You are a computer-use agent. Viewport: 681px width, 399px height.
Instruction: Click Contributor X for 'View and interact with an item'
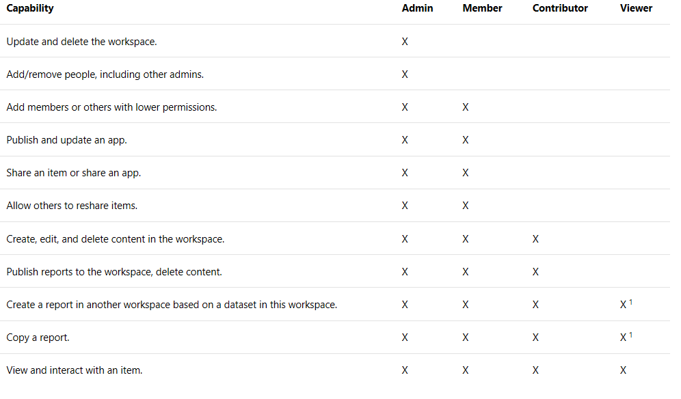pos(535,370)
